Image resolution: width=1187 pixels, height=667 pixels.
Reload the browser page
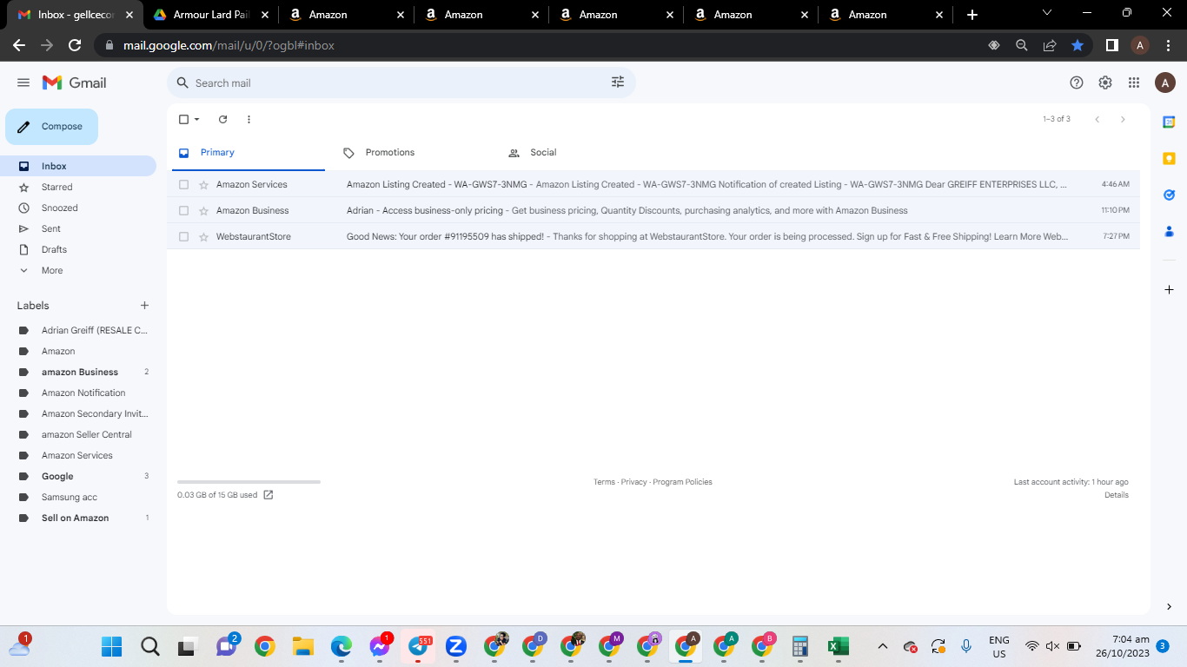75,45
